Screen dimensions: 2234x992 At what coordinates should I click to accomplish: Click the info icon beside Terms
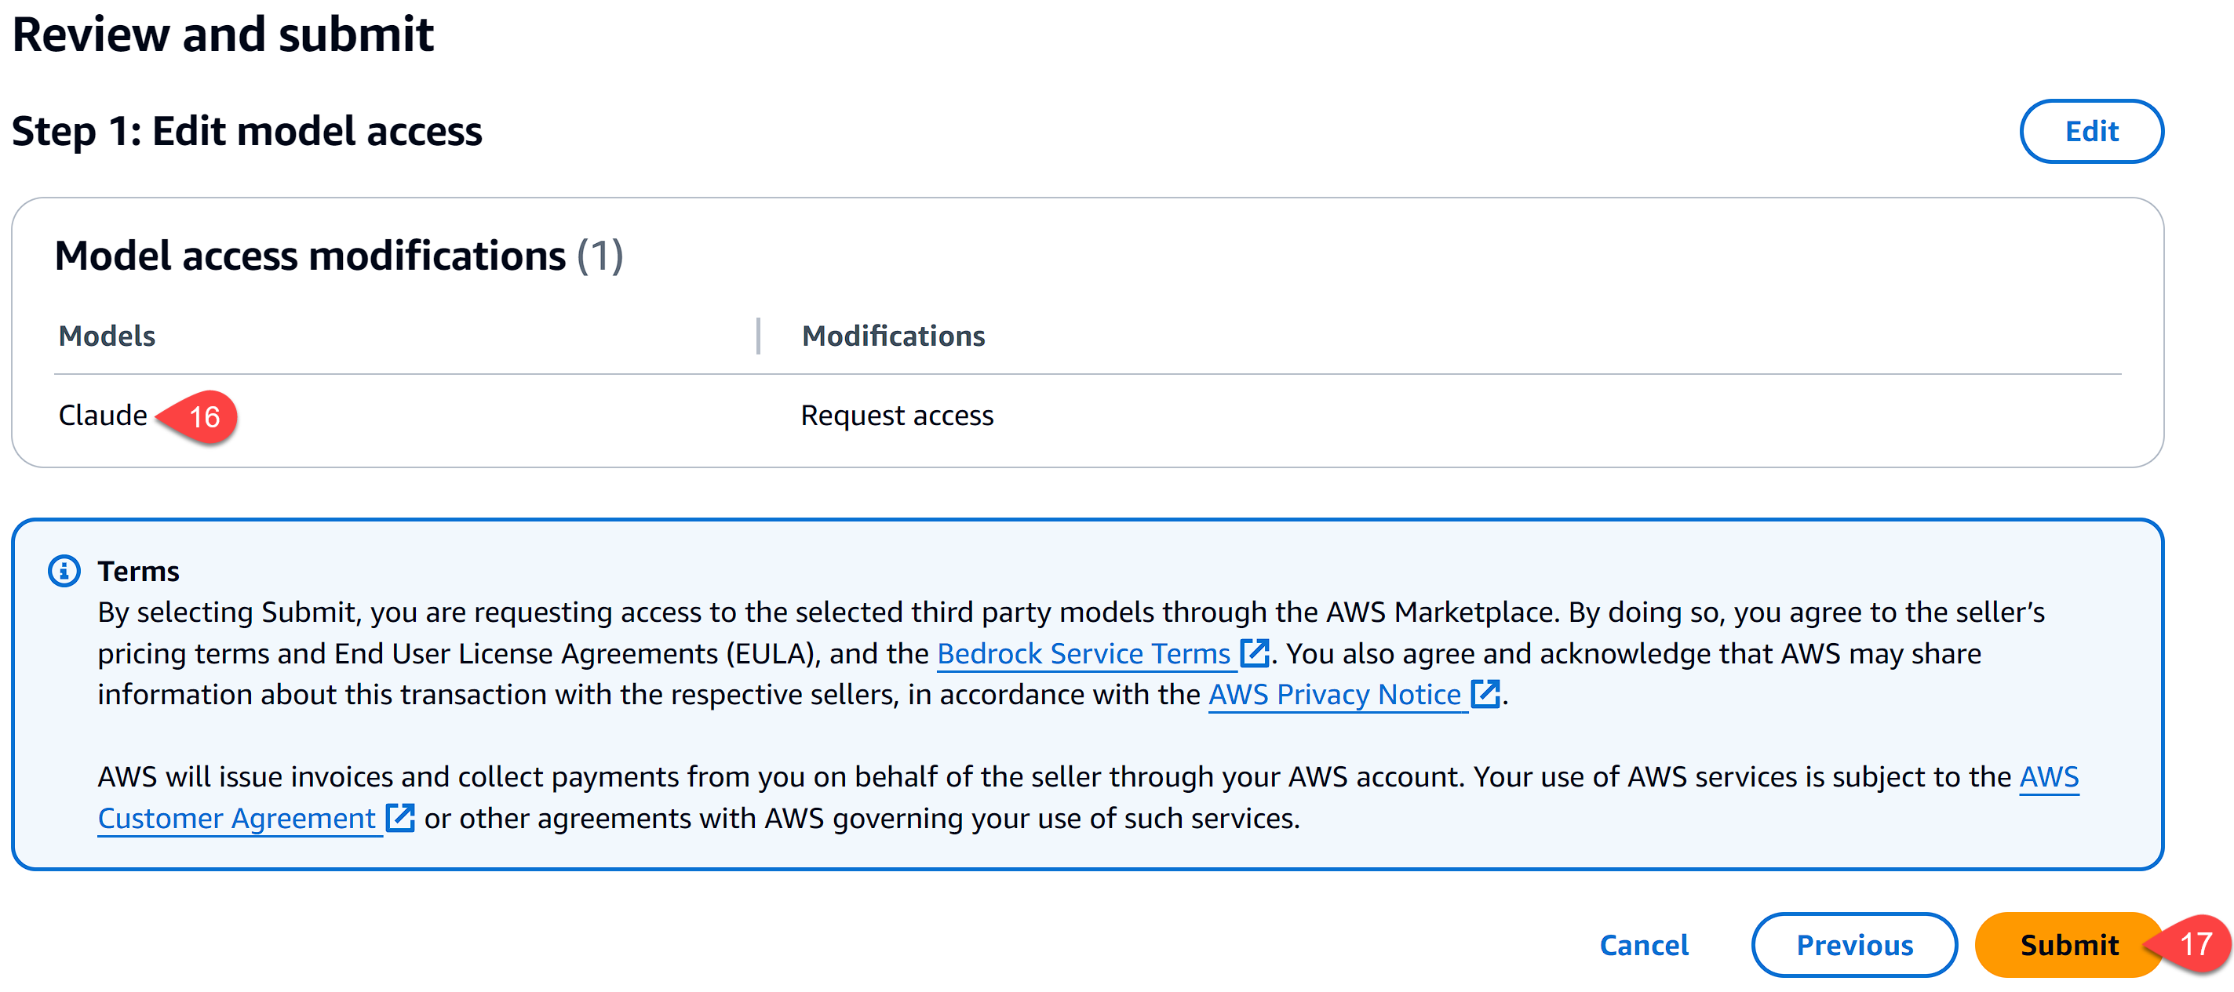pyautogui.click(x=64, y=571)
